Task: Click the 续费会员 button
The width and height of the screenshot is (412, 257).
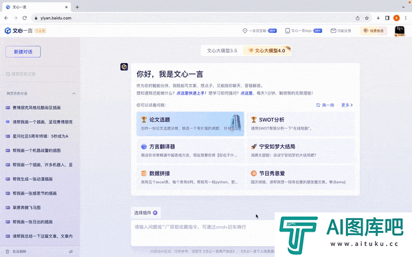Action: (374, 31)
